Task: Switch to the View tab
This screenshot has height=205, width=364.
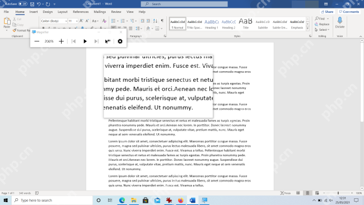Action: click(130, 12)
